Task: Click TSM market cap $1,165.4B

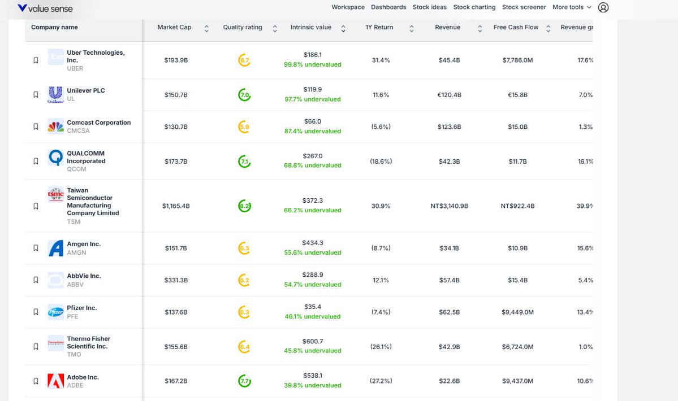Action: 176,206
